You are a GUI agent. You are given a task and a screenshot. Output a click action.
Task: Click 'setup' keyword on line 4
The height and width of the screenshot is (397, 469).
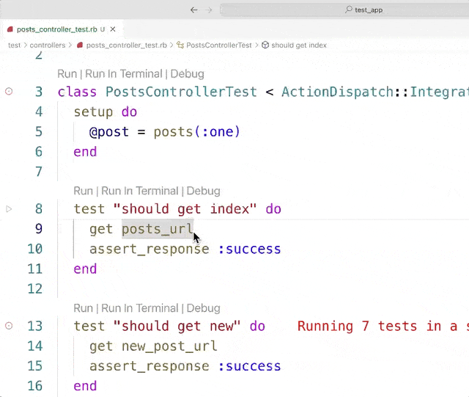click(93, 112)
